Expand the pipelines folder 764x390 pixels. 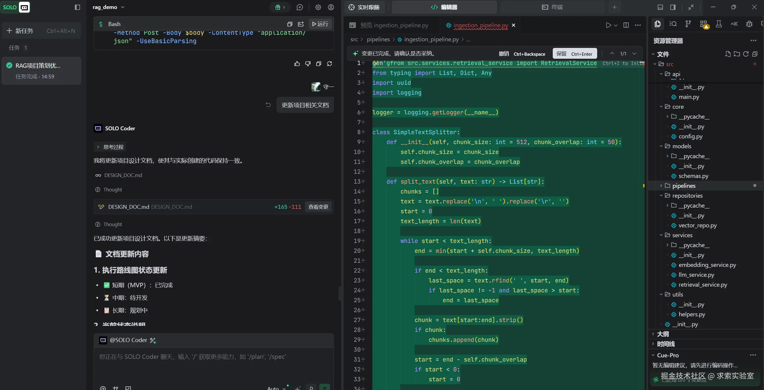[684, 186]
